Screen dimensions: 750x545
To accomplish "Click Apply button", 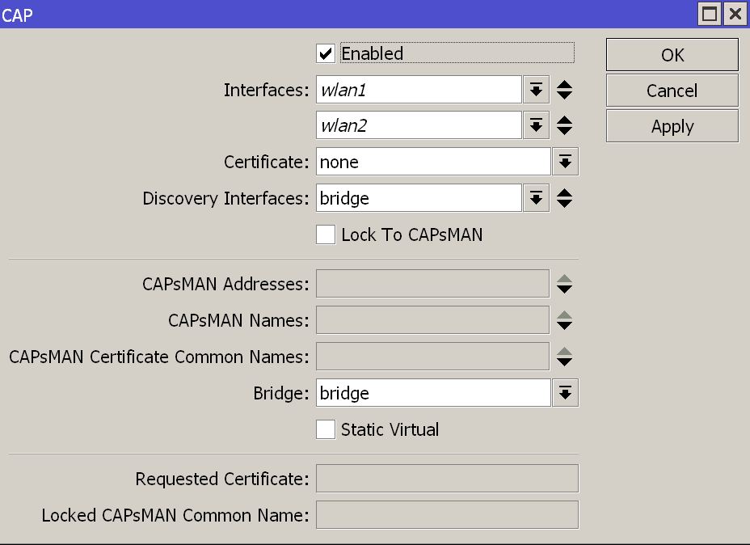I will [672, 126].
